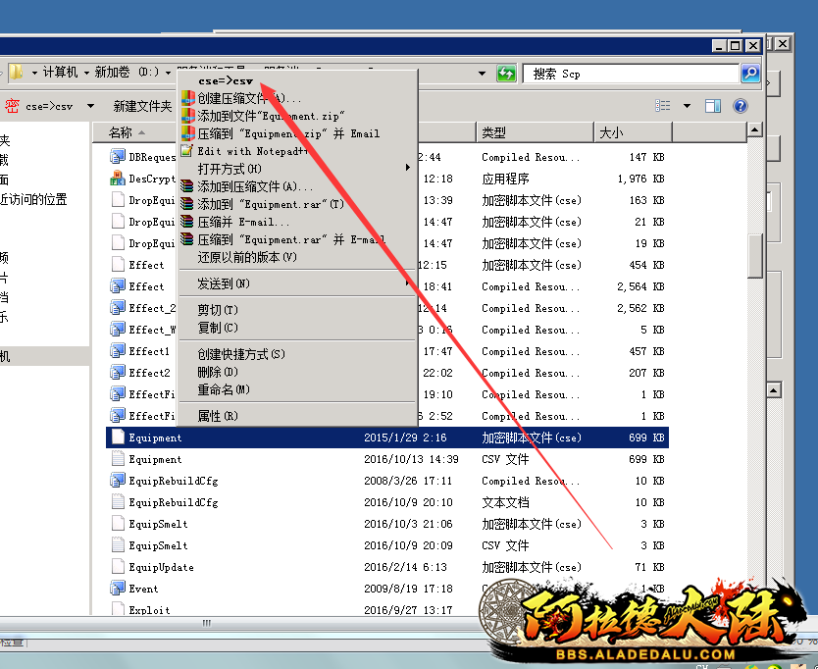Click the change view icon in toolbar
This screenshot has height=669, width=818.
[x=664, y=106]
